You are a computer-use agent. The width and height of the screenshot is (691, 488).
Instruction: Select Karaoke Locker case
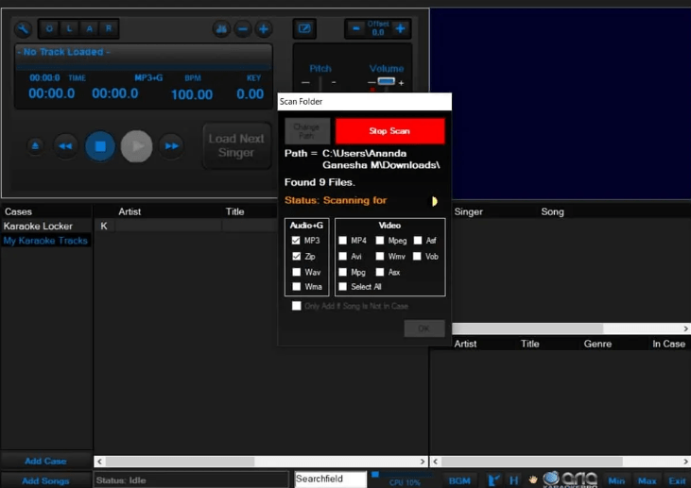(x=45, y=227)
